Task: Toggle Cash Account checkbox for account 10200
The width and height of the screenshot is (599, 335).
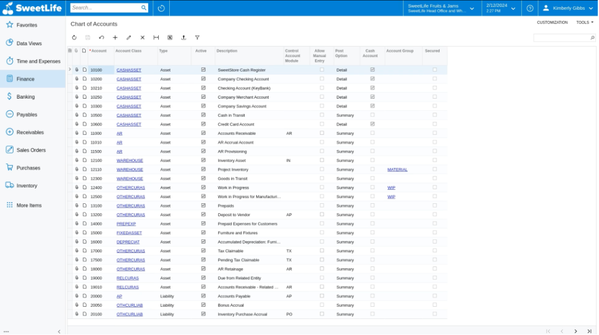Action: pos(373,79)
